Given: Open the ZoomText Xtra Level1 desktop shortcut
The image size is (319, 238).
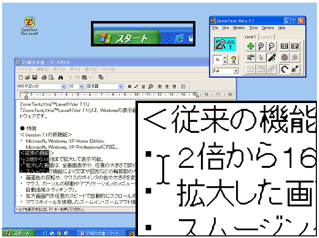Looking at the screenshot, I should tap(29, 26).
